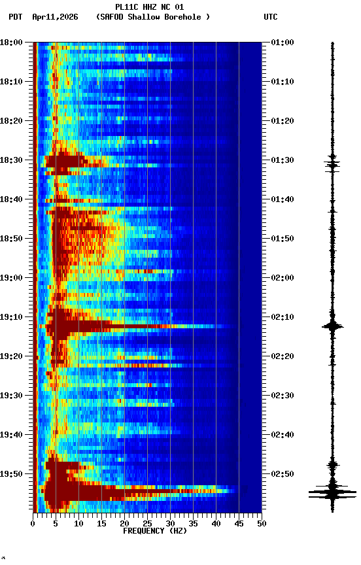
Task: Click the 01:30 UTC time label
Action: (x=283, y=160)
